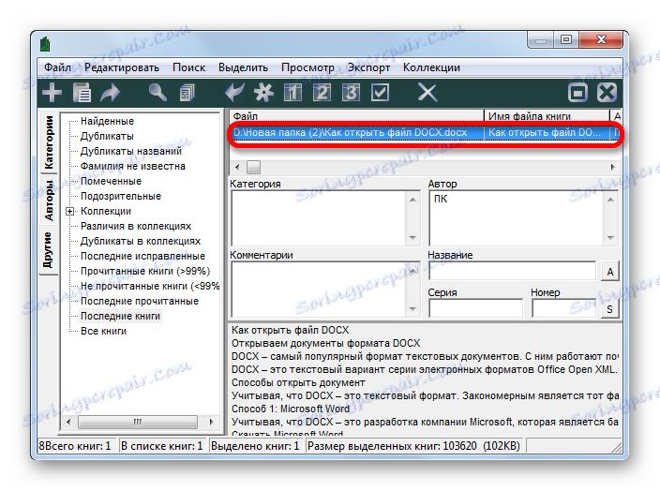Open the Экспорт menu
Image resolution: width=660 pixels, height=491 pixels.
point(368,67)
